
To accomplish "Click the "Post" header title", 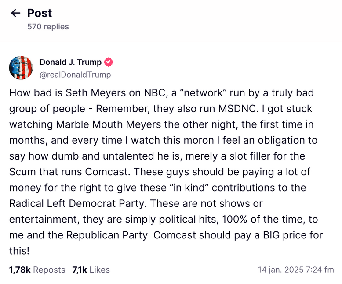I will (40, 13).
